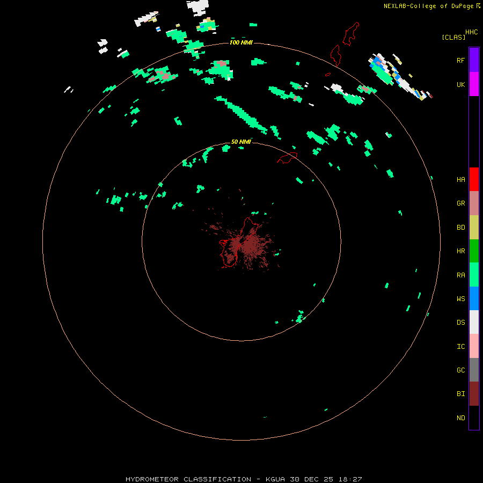Click the 30 DEC 25 date text
483x483 pixels.
pos(311,479)
